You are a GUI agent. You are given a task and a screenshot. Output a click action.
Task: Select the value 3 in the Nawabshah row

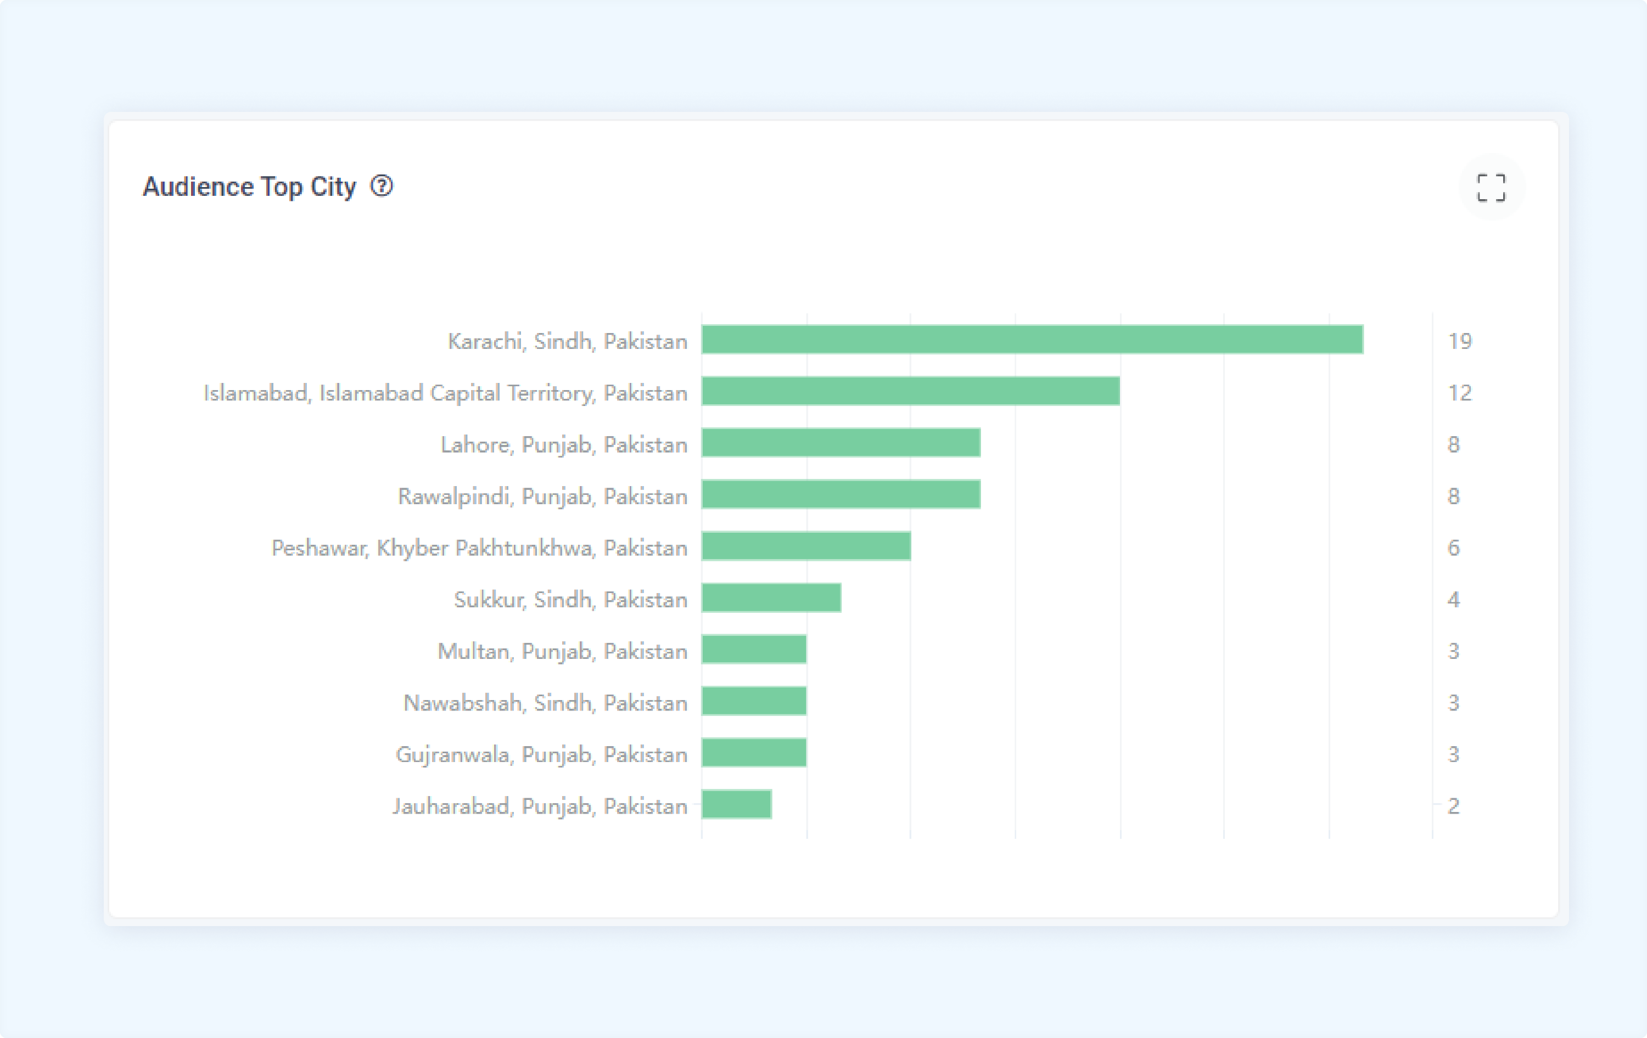1453,702
